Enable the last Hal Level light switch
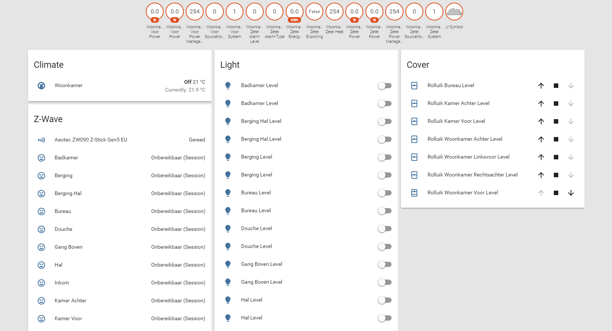The height and width of the screenshot is (331, 612). (385, 318)
